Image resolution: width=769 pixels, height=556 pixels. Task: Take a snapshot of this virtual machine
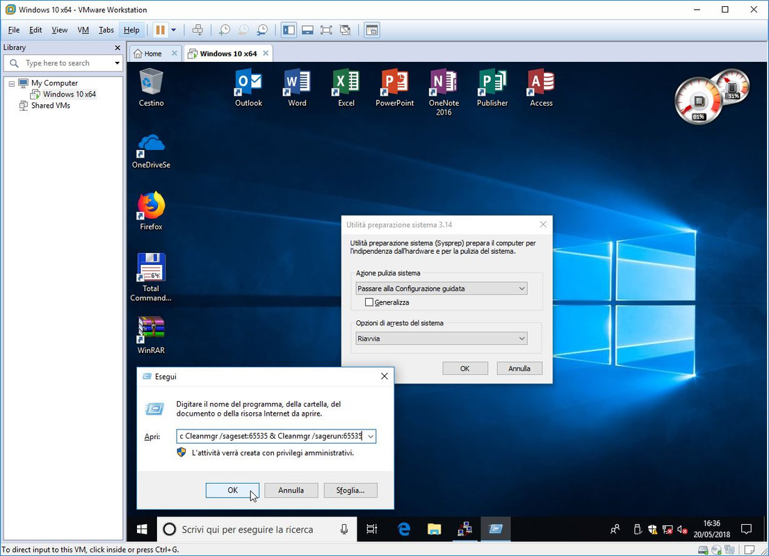pos(224,30)
